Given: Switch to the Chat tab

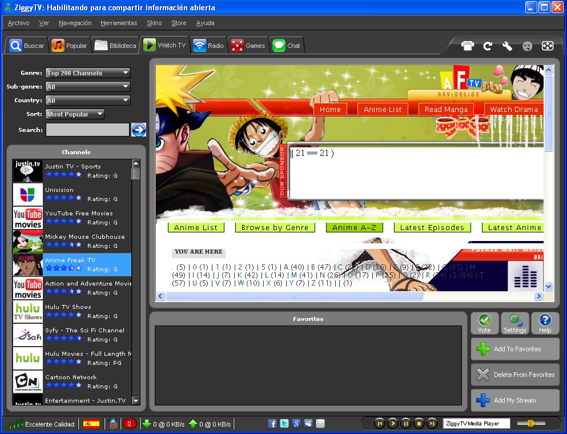Looking at the screenshot, I should coord(287,46).
